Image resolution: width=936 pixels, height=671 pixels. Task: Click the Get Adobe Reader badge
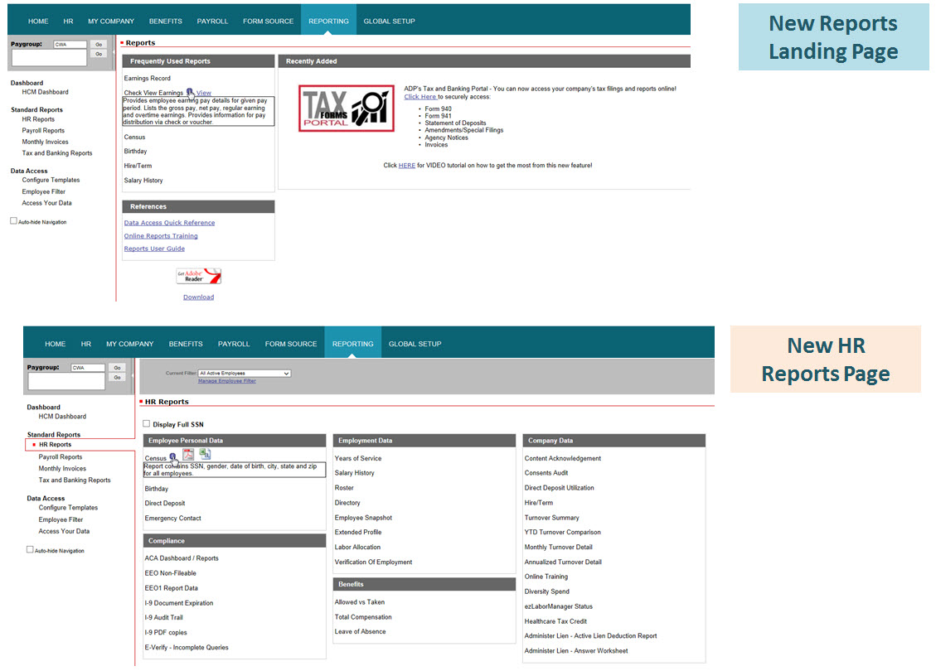click(199, 277)
